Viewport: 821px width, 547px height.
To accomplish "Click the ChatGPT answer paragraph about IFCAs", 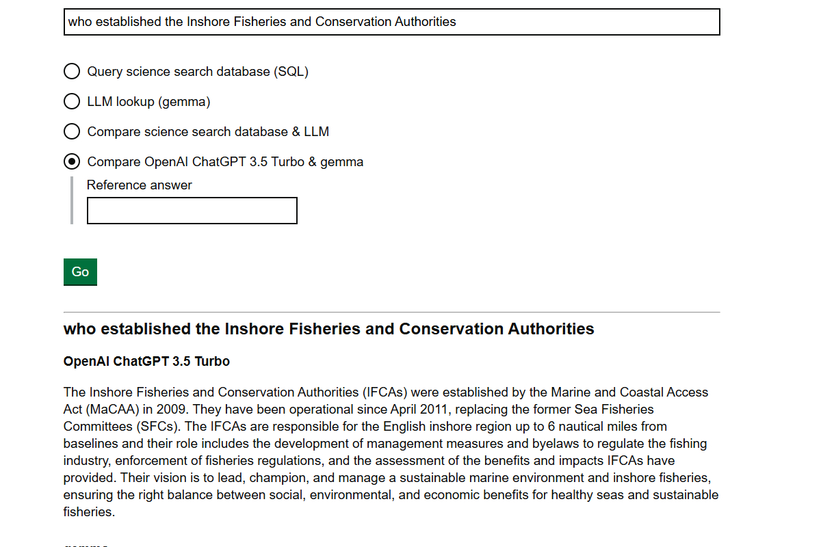I will coord(390,452).
